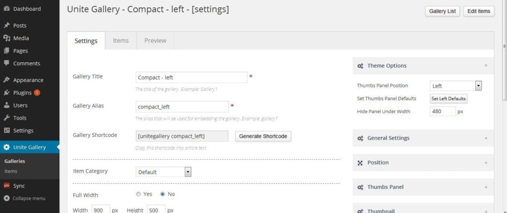The width and height of the screenshot is (507, 213).
Task: Click the Plugins plug icon
Action: pos(6,92)
